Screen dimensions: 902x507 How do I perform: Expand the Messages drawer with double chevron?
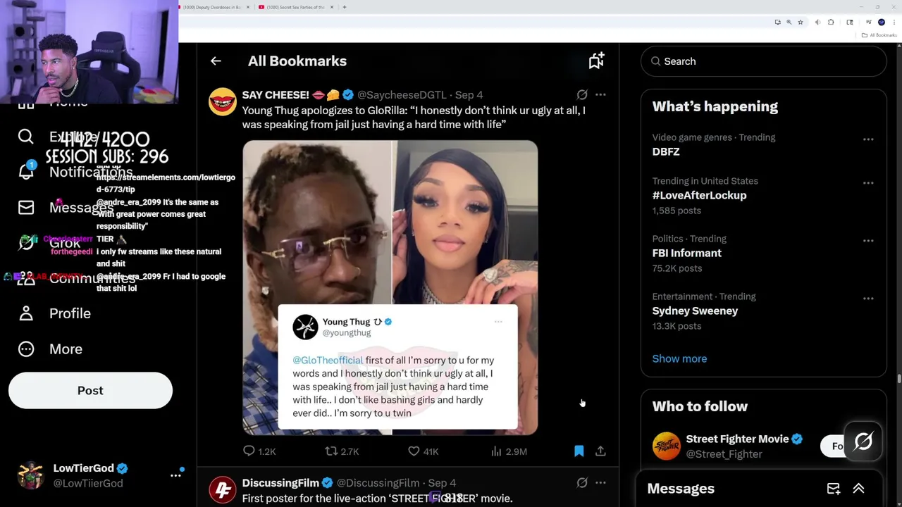point(859,489)
